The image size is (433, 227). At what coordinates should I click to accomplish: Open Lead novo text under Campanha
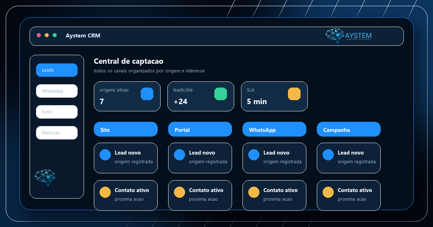351,153
